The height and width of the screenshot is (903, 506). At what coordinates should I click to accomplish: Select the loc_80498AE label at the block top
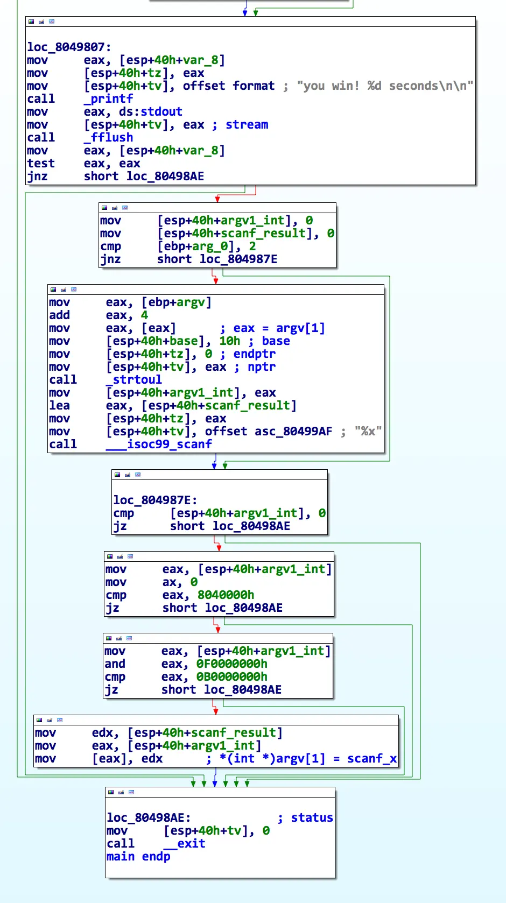(x=148, y=818)
